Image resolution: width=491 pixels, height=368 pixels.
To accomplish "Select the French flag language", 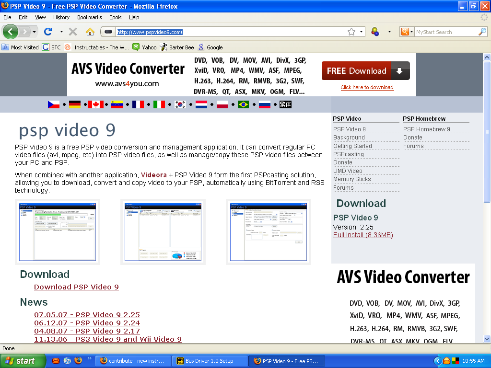I will coord(138,104).
